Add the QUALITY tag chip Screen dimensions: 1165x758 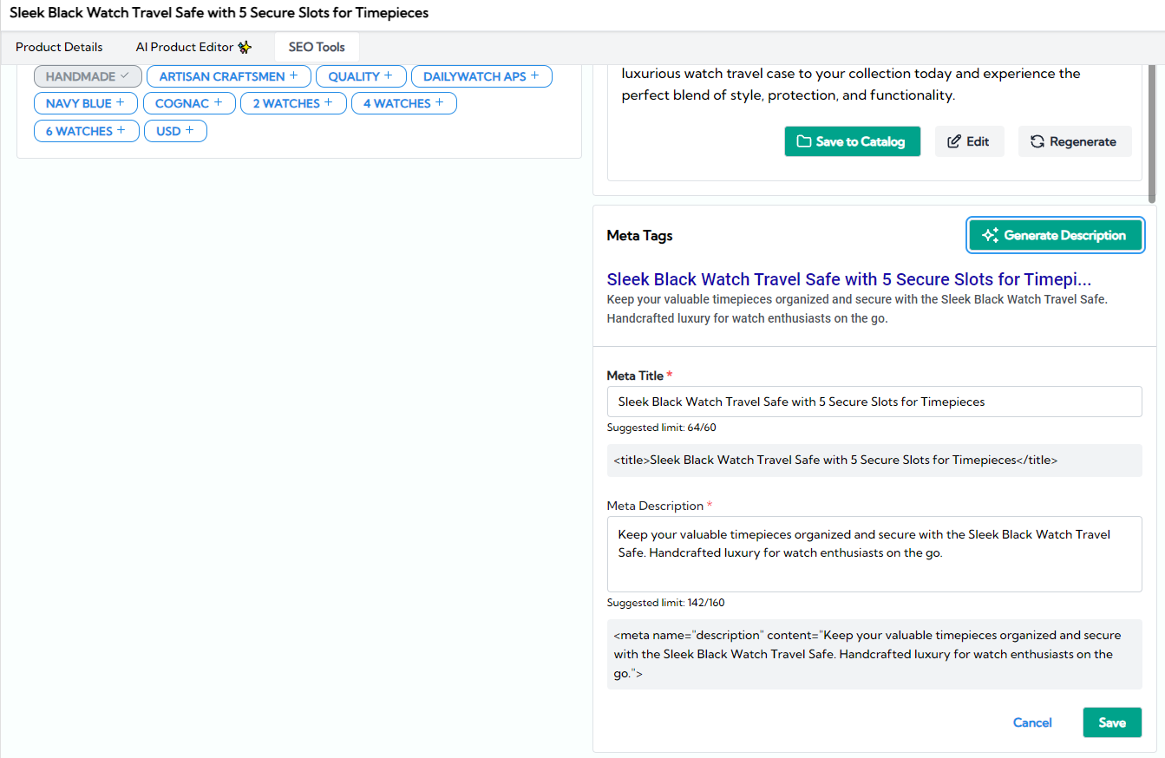tap(361, 76)
